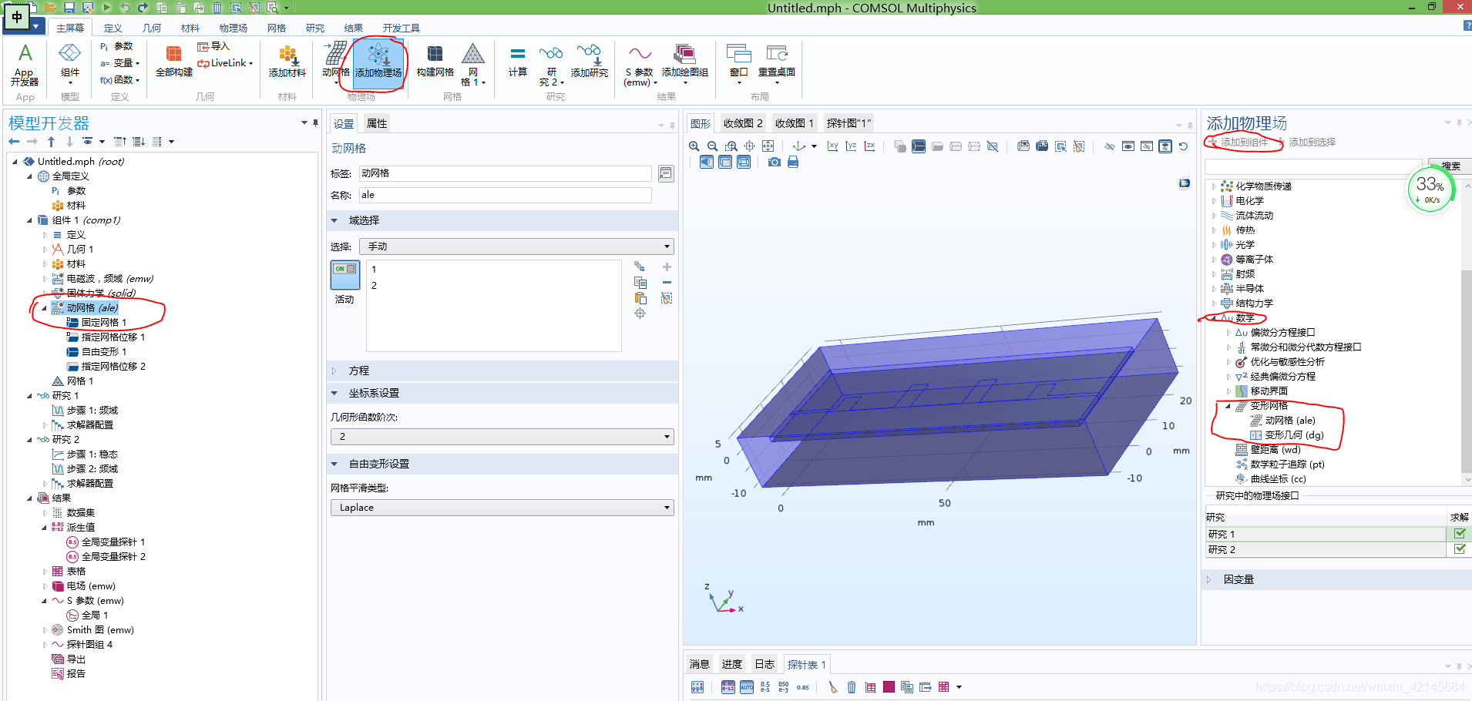The width and height of the screenshot is (1472, 701).
Task: Click the 重置桌面 (Reset Desktop) button
Action: point(777,65)
